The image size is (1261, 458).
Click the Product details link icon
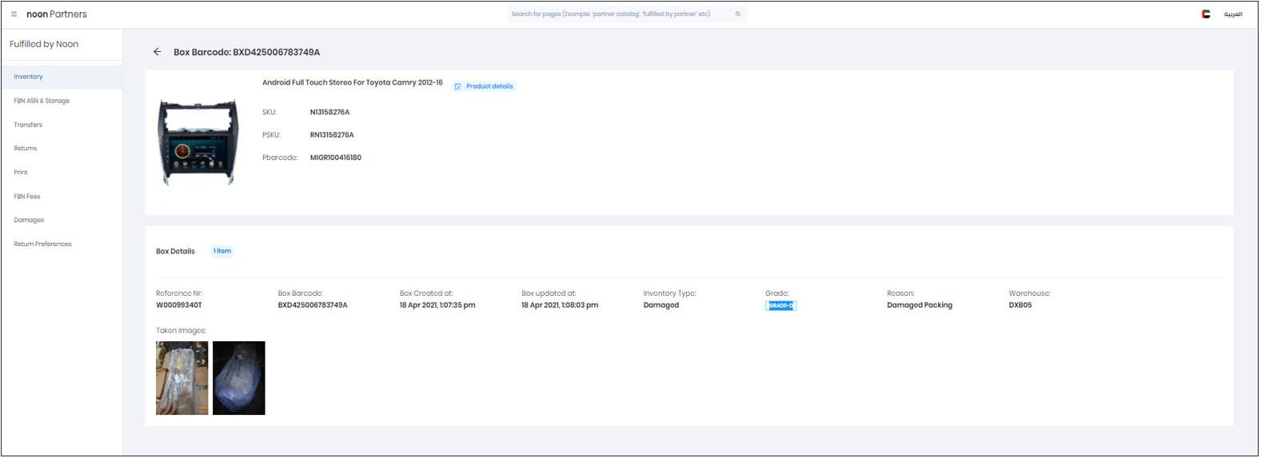pyautogui.click(x=457, y=86)
